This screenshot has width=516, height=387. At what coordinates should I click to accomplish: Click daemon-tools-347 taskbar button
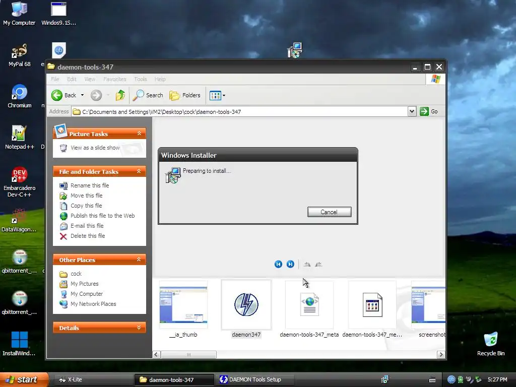[174, 380]
